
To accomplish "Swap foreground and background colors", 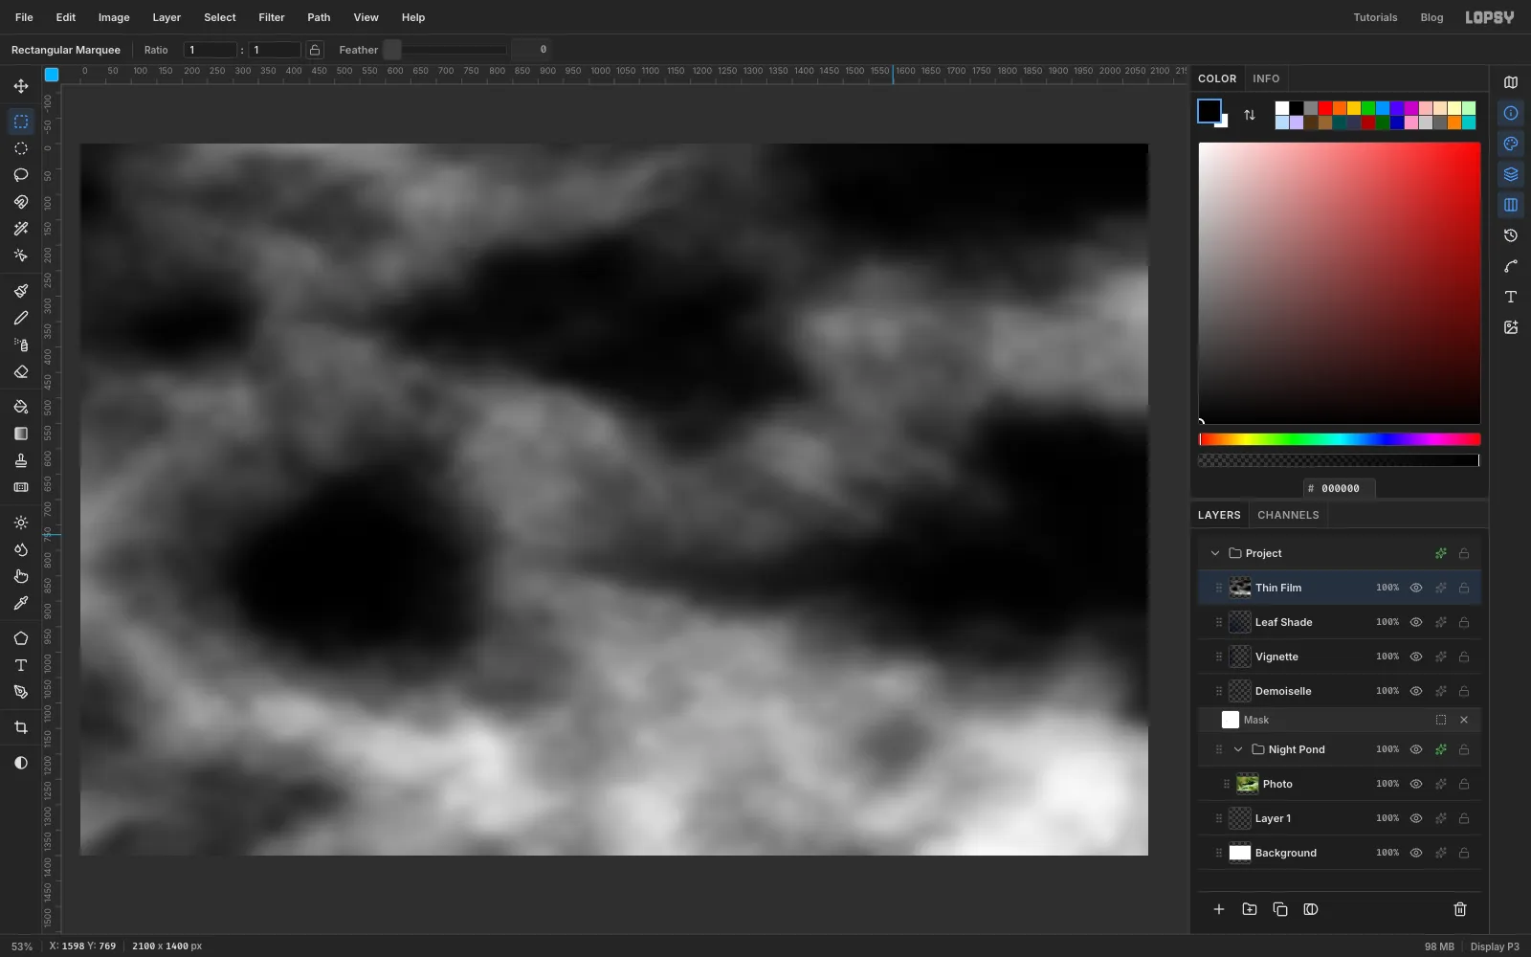I will [x=1250, y=115].
